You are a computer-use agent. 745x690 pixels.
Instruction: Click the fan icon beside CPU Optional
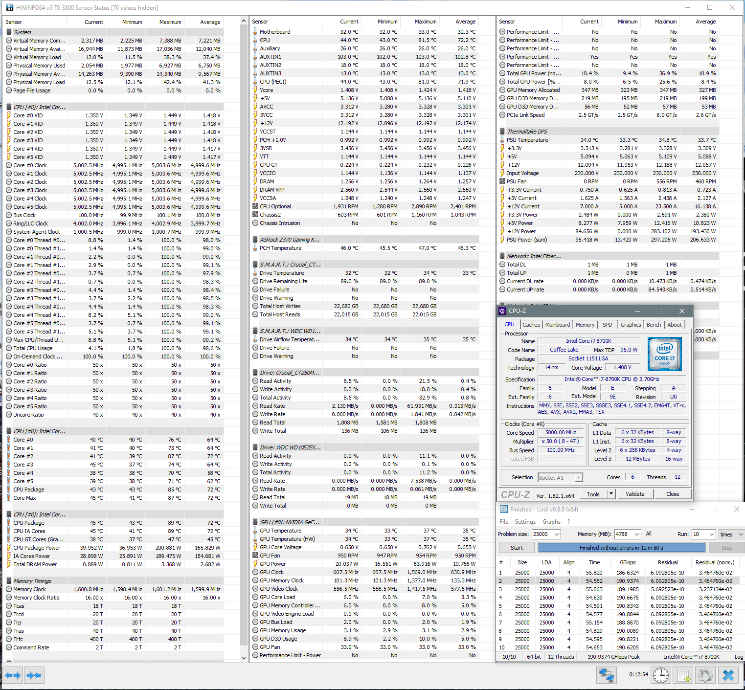coord(255,206)
